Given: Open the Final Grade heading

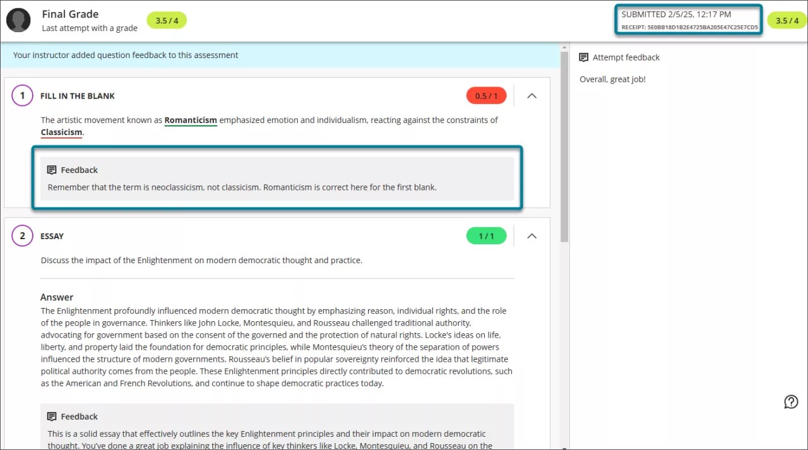Looking at the screenshot, I should coord(70,13).
